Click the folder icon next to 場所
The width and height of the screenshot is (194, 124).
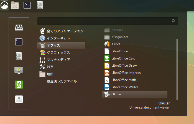click(x=42, y=74)
